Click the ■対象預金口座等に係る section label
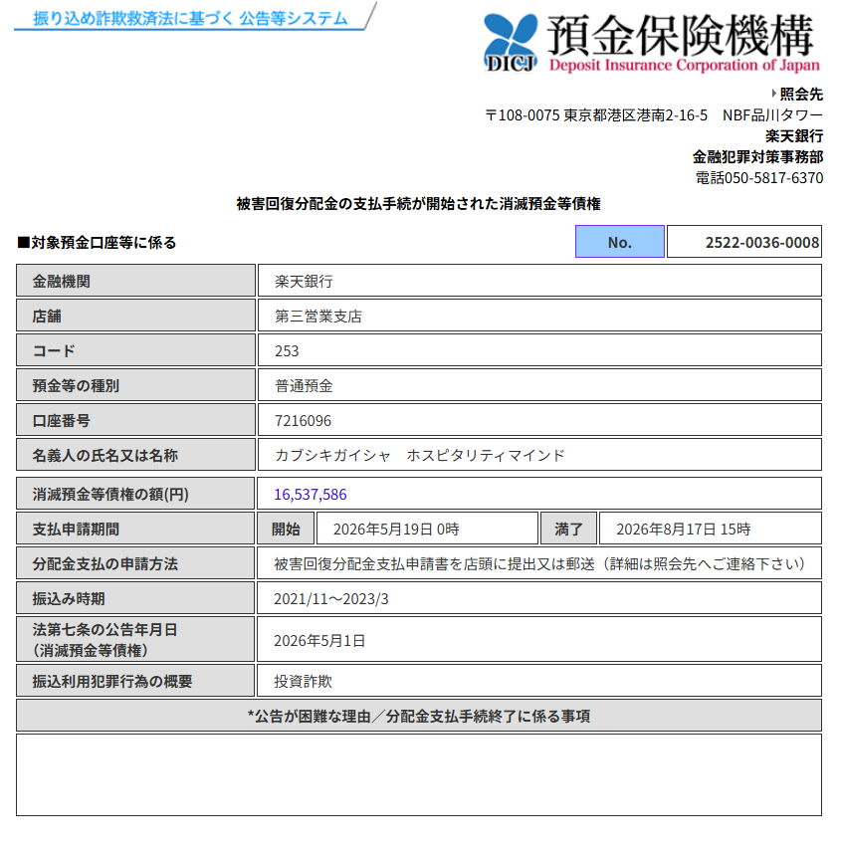 coord(97,242)
